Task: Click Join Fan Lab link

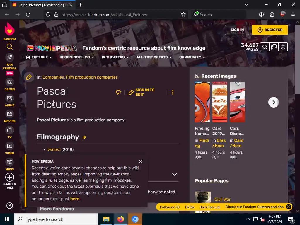Action: tap(210, 207)
